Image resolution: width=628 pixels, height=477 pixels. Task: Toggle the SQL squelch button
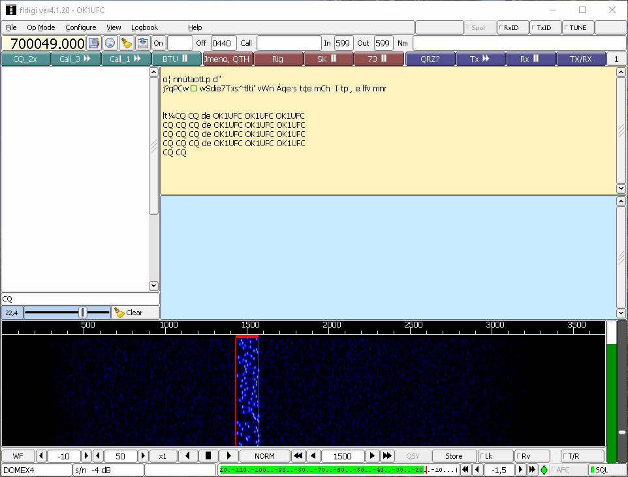[598, 470]
